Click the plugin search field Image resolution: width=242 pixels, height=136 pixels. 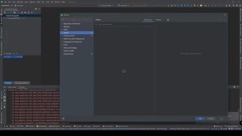(x=124, y=24)
